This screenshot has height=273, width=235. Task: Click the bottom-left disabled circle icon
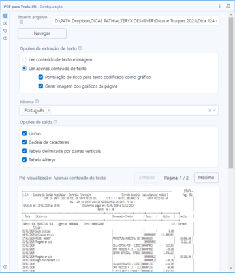click(5, 267)
